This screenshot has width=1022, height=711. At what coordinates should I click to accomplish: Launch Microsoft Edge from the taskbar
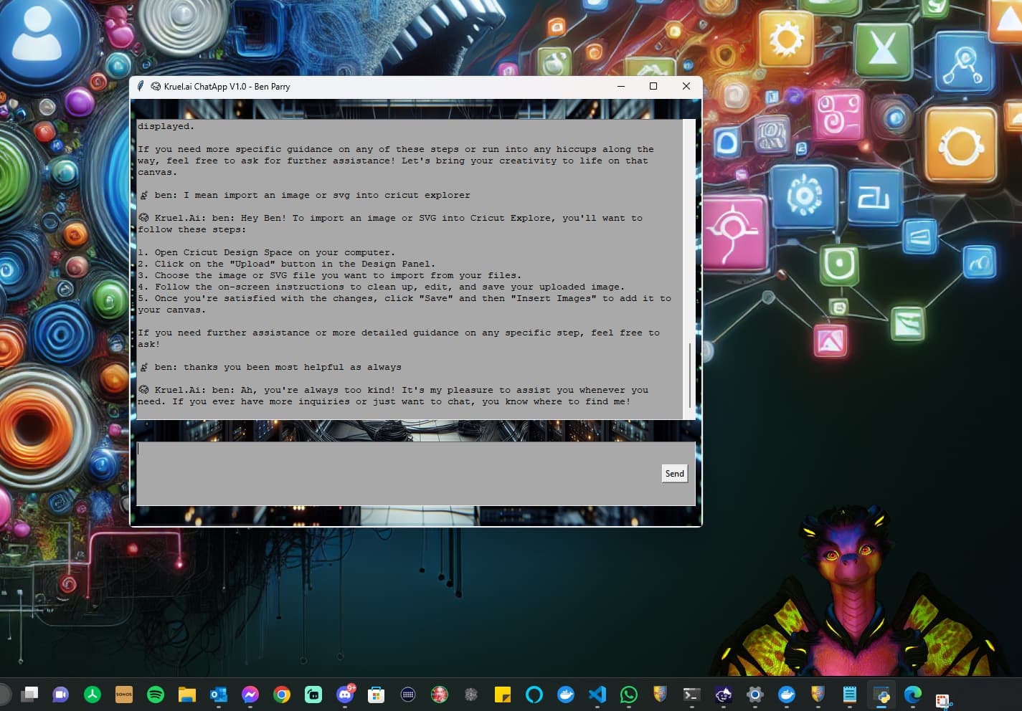(x=913, y=694)
